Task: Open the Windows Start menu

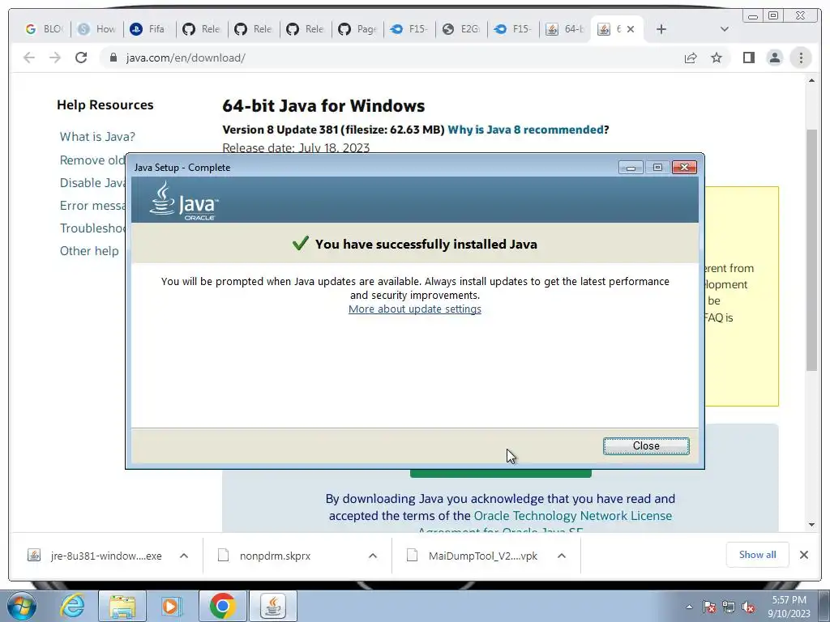Action: coord(22,606)
